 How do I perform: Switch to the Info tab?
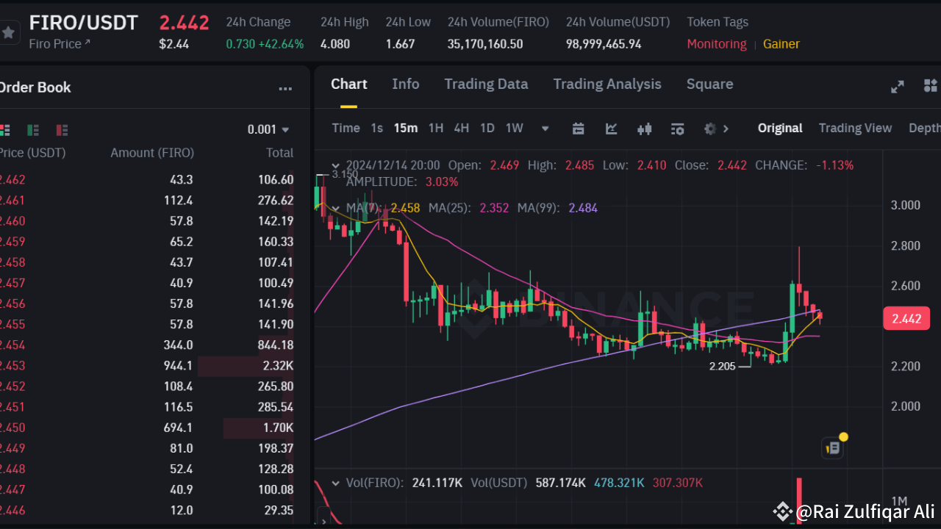click(x=406, y=84)
